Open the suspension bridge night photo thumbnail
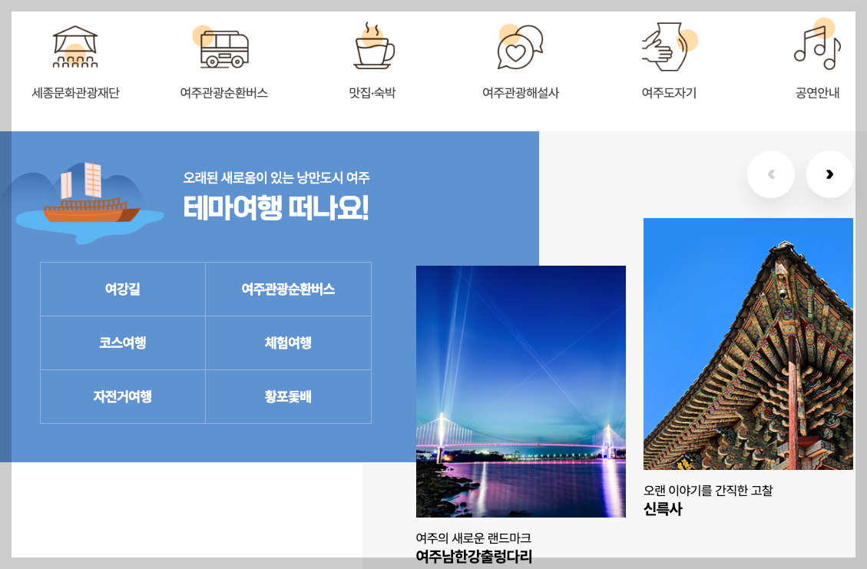 [521, 392]
